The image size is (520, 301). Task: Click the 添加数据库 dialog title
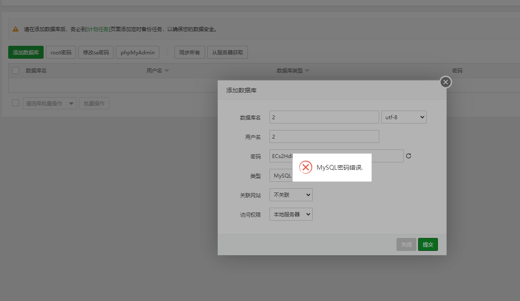[x=242, y=90]
